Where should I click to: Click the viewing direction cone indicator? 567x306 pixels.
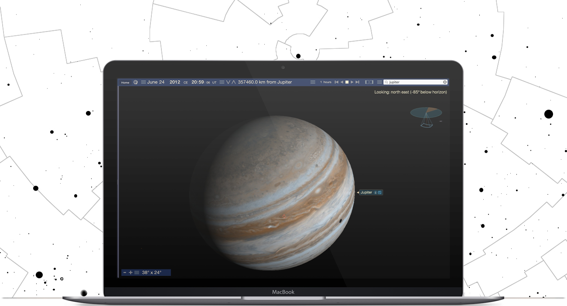426,117
